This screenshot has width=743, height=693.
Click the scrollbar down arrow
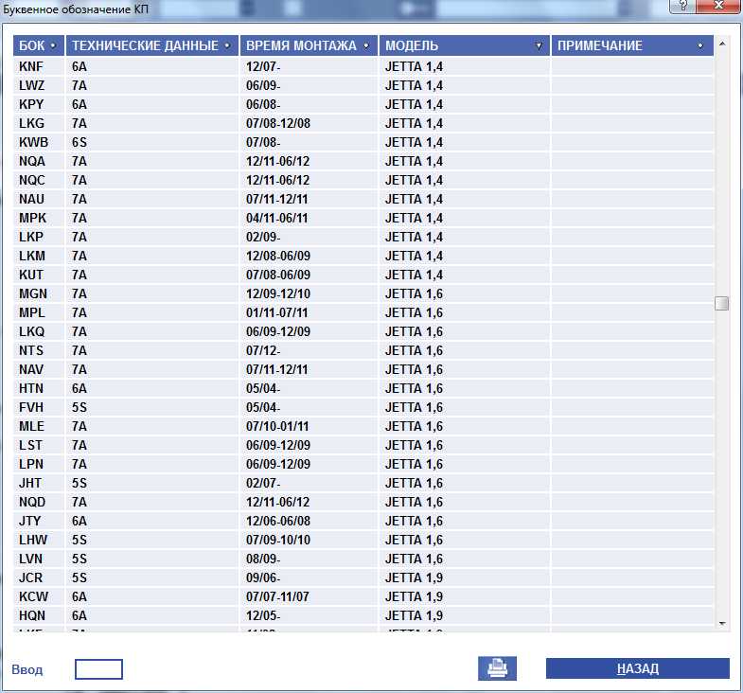point(722,624)
